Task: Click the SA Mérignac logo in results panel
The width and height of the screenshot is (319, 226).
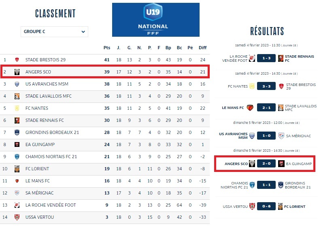Action: click(x=280, y=136)
